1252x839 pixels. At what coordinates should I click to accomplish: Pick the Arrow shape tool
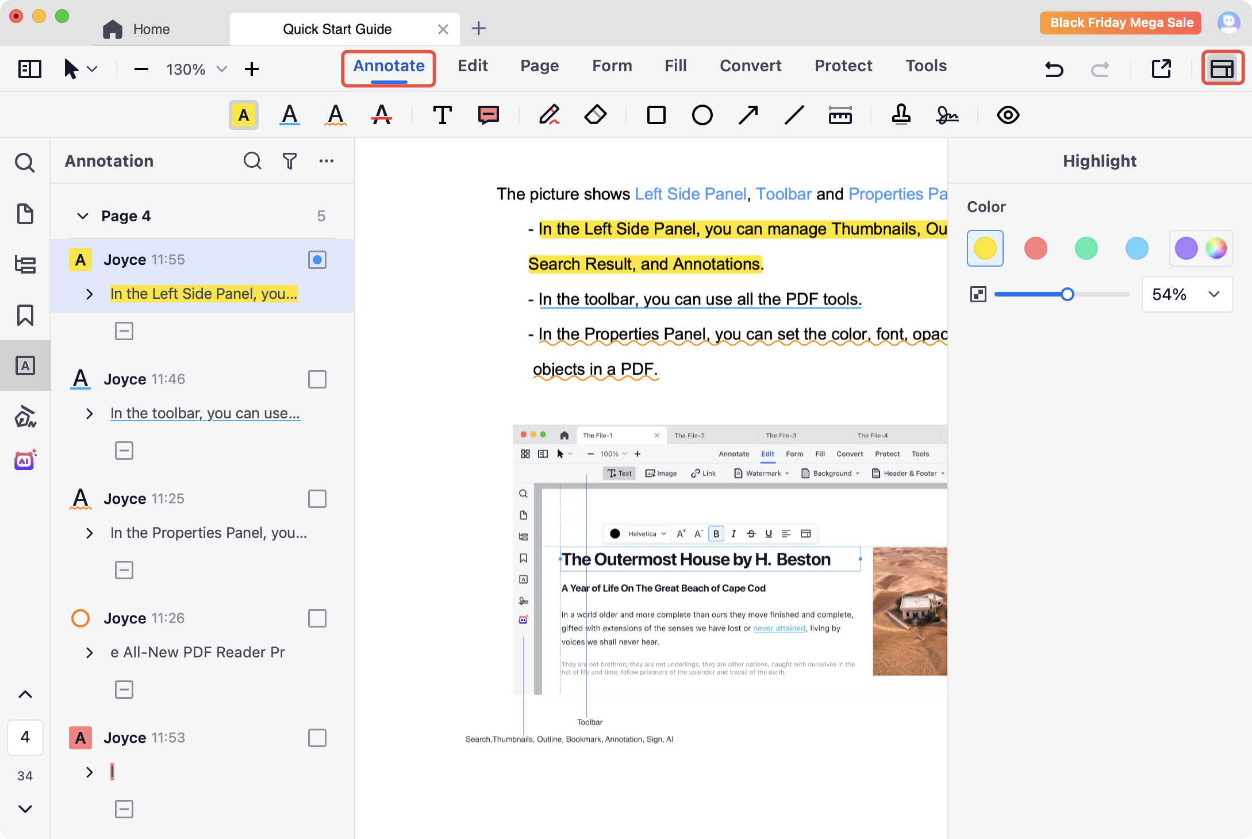click(748, 115)
